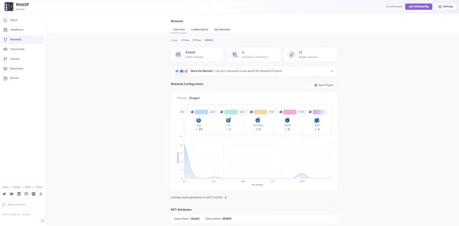Click the Whelp badge icon
The width and height of the screenshot is (459, 226).
(287, 120)
